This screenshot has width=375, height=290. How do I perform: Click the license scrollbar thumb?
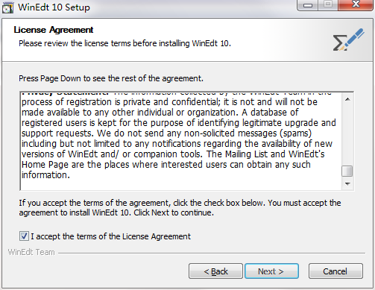[x=347, y=171]
